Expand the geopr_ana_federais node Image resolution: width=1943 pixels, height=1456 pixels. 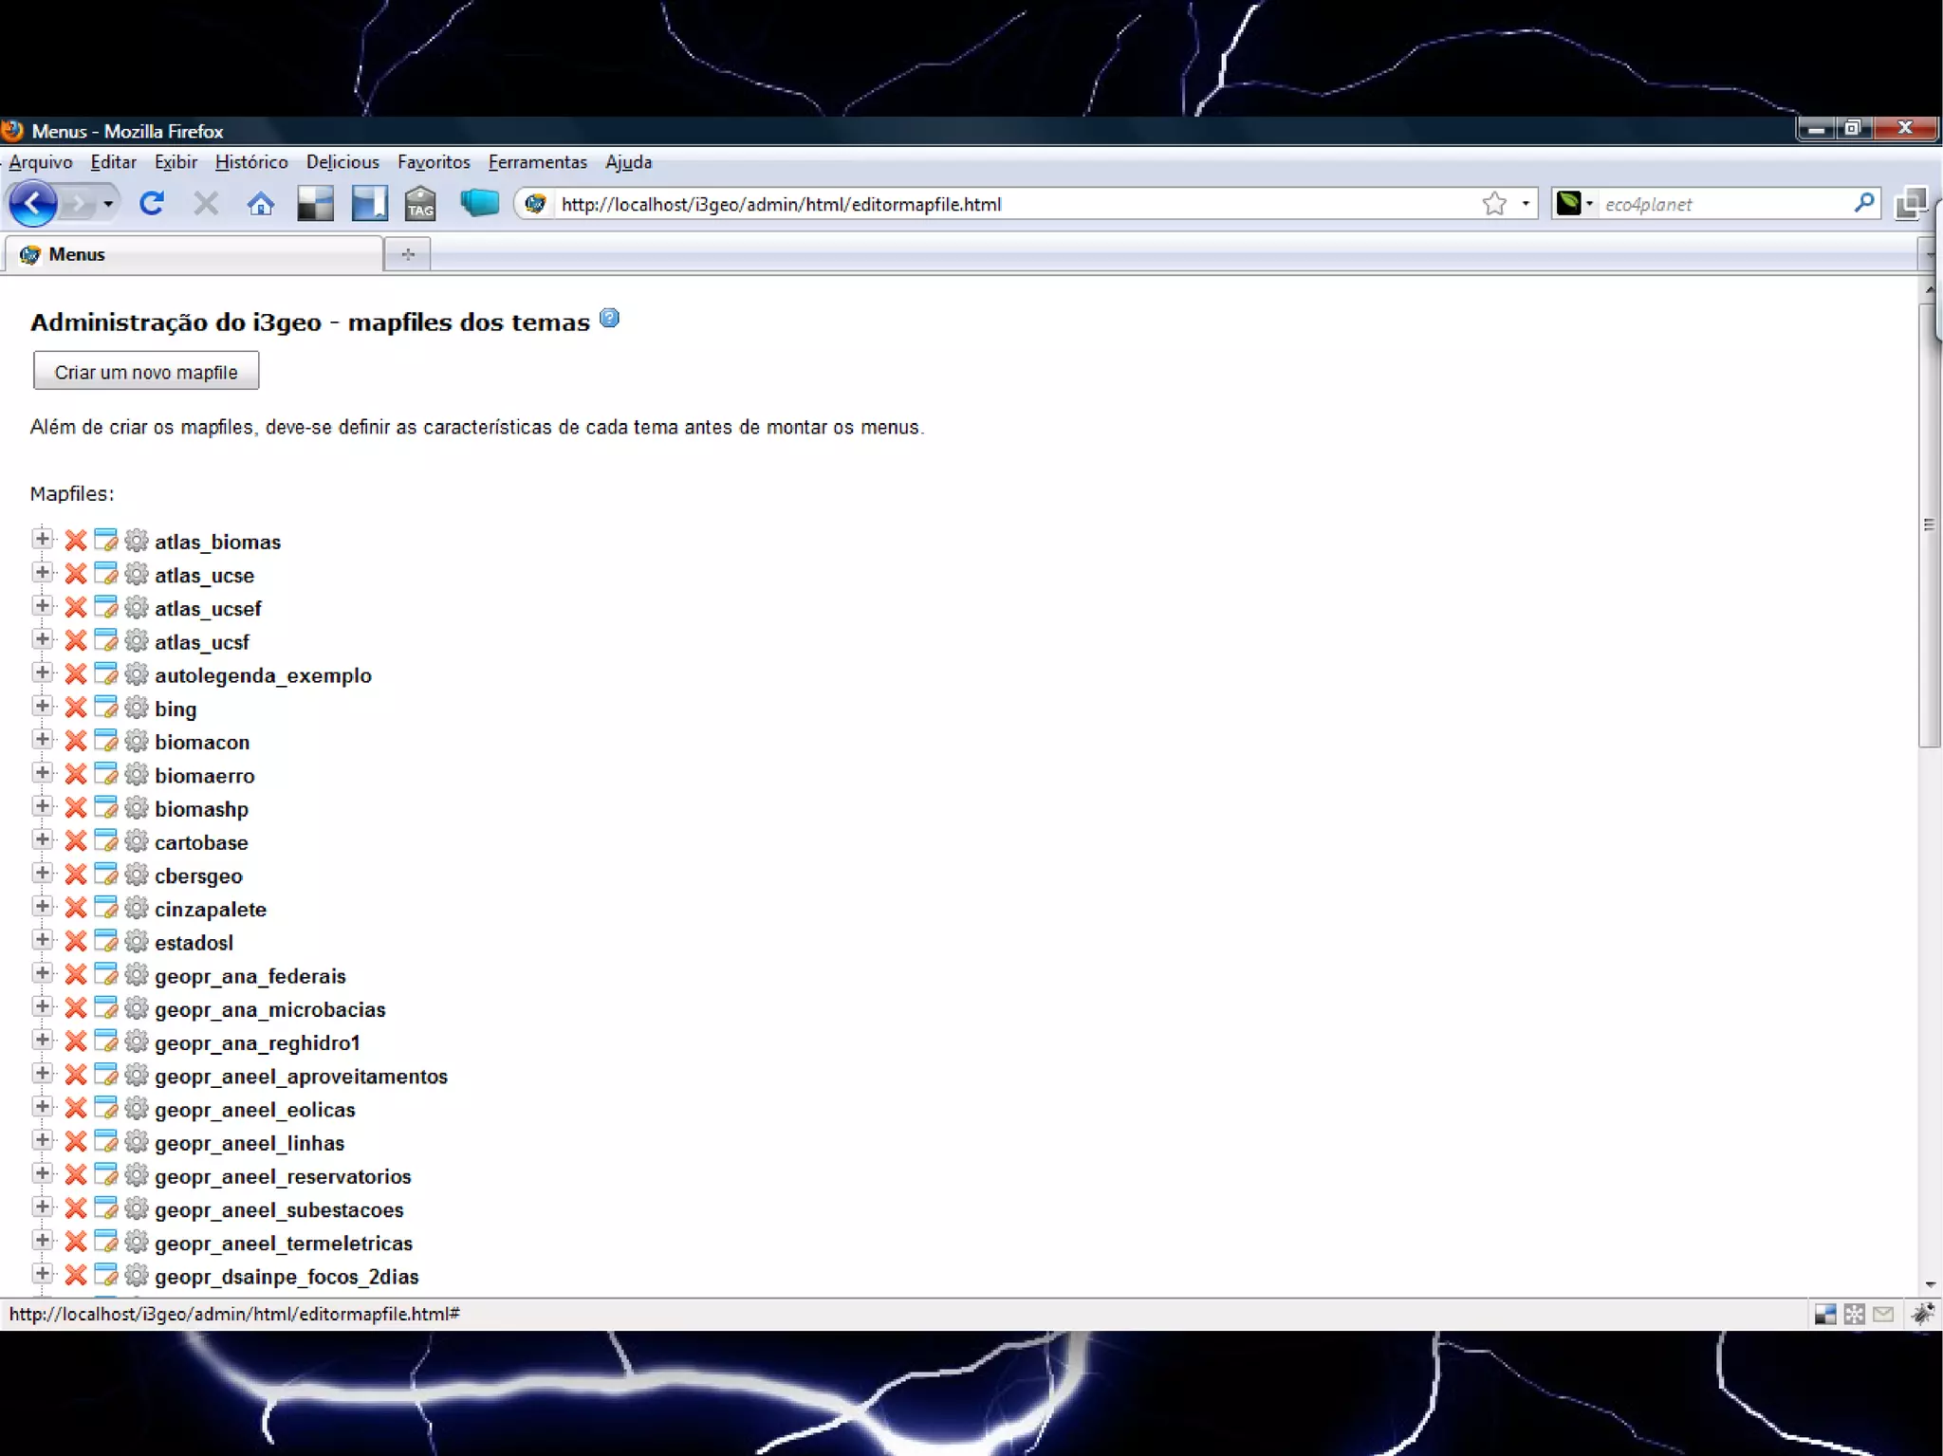(42, 973)
